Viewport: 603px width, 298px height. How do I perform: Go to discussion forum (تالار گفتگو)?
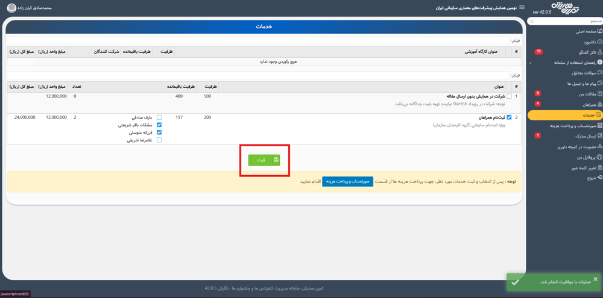click(x=579, y=52)
